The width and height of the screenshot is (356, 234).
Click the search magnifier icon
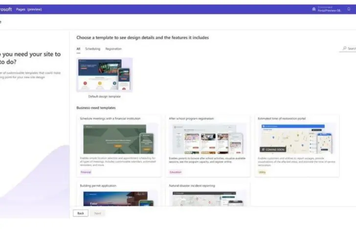point(344,48)
